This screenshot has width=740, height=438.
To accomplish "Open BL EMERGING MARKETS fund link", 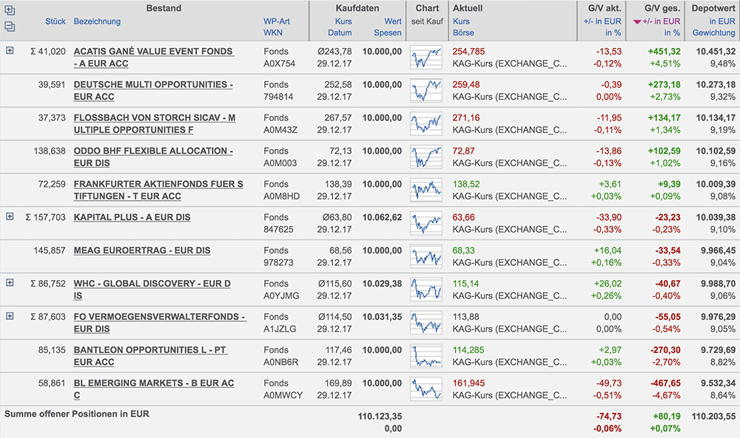I will click(154, 389).
